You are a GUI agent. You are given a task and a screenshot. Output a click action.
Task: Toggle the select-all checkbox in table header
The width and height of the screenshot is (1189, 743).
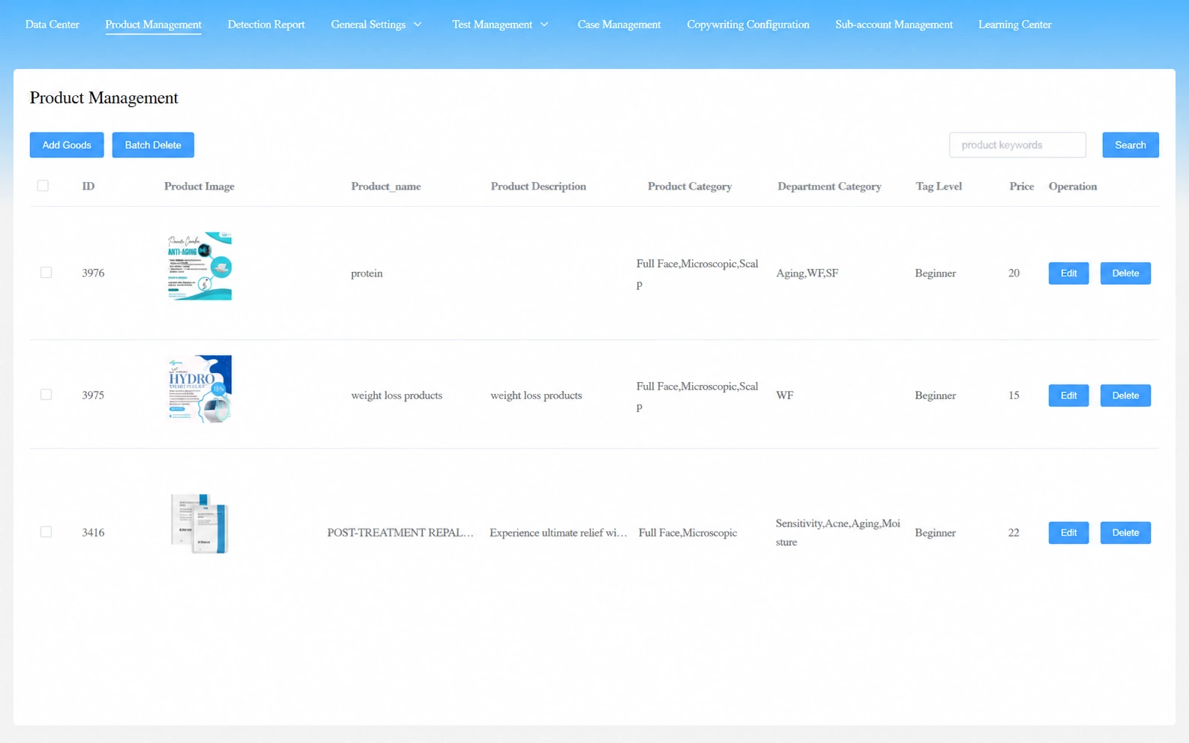tap(43, 186)
